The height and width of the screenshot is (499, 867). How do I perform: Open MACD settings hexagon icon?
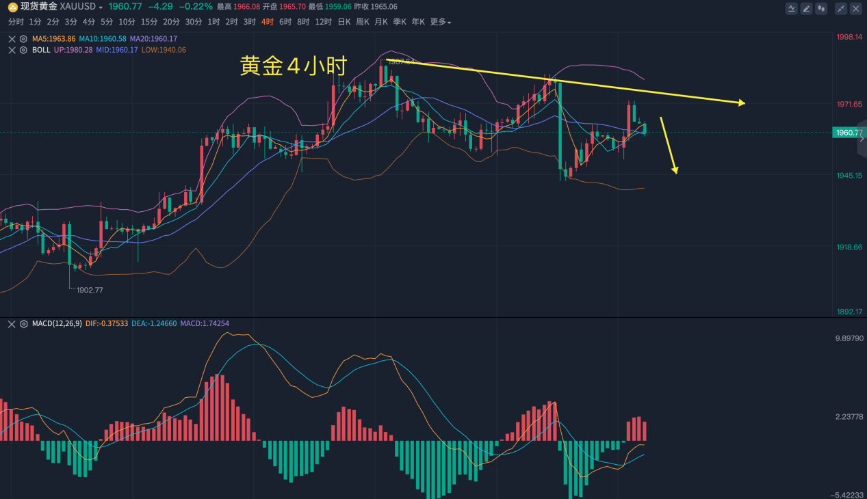pyautogui.click(x=23, y=323)
